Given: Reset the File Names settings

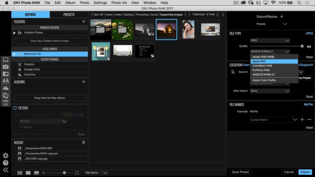Looking at the screenshot, I should (x=309, y=127).
